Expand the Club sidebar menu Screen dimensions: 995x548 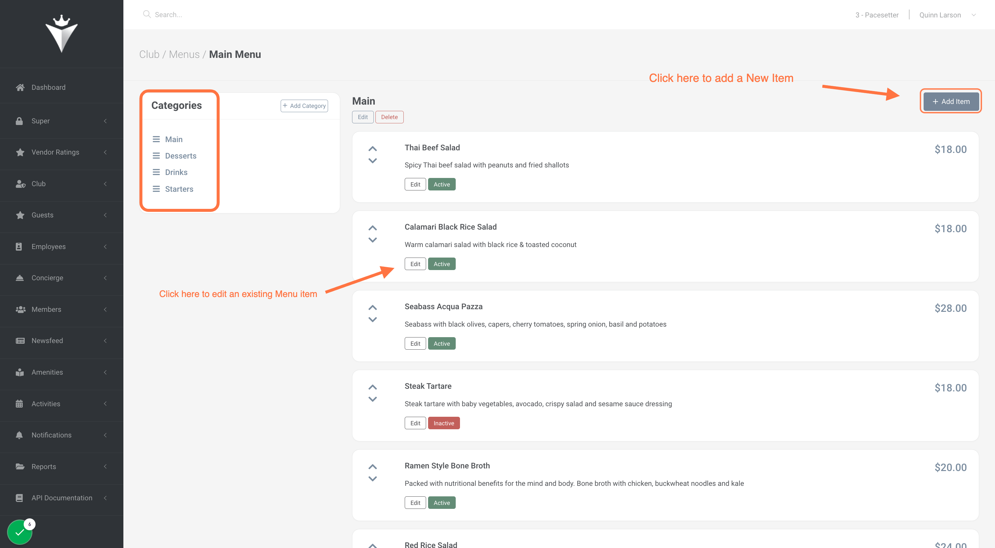(62, 184)
